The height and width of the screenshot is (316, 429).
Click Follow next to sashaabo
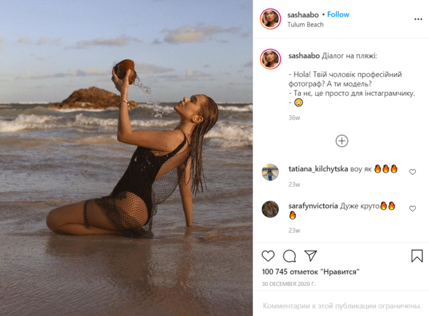click(x=338, y=14)
